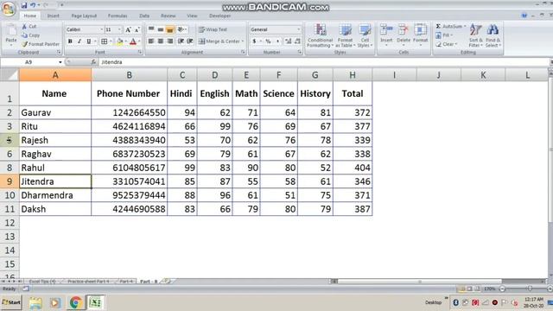Toggle Underline formatting

click(89, 41)
